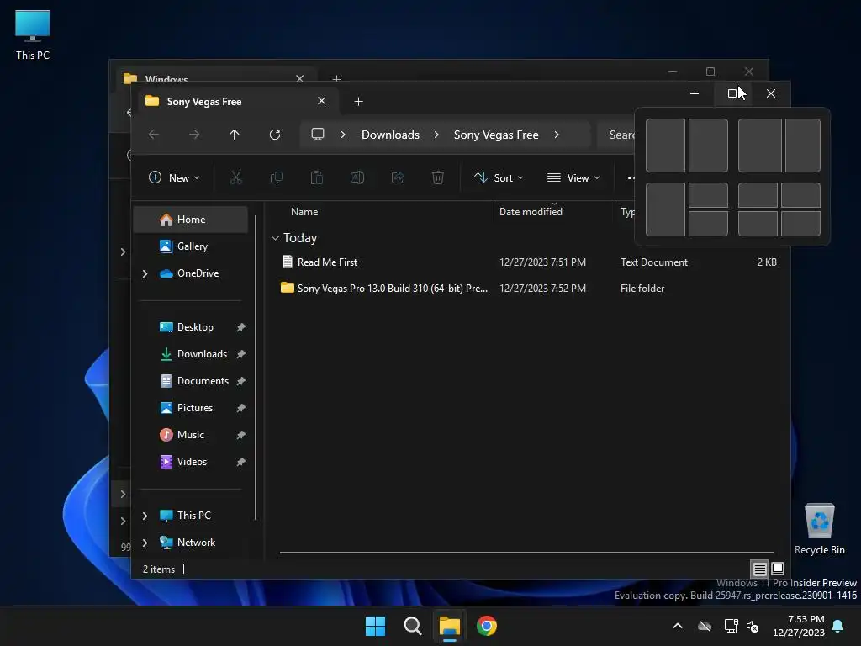Screen dimensions: 861x646
Task: Sort by Date modified column
Action: point(531,212)
